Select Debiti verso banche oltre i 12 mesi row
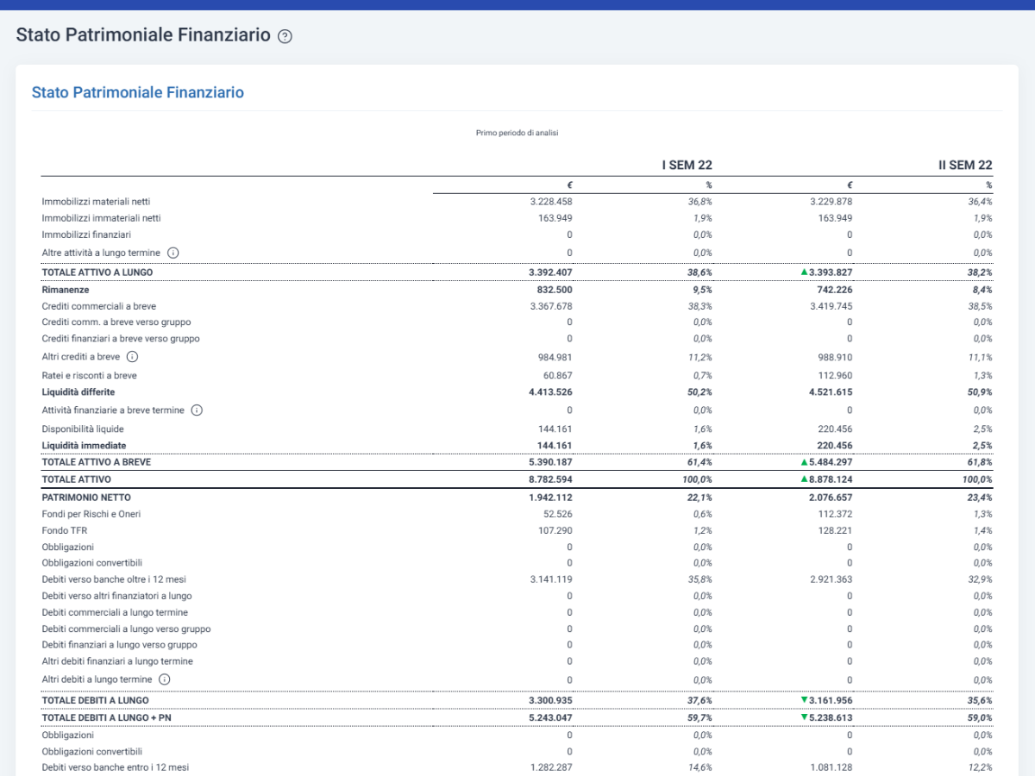This screenshot has width=1035, height=776. coord(517,579)
